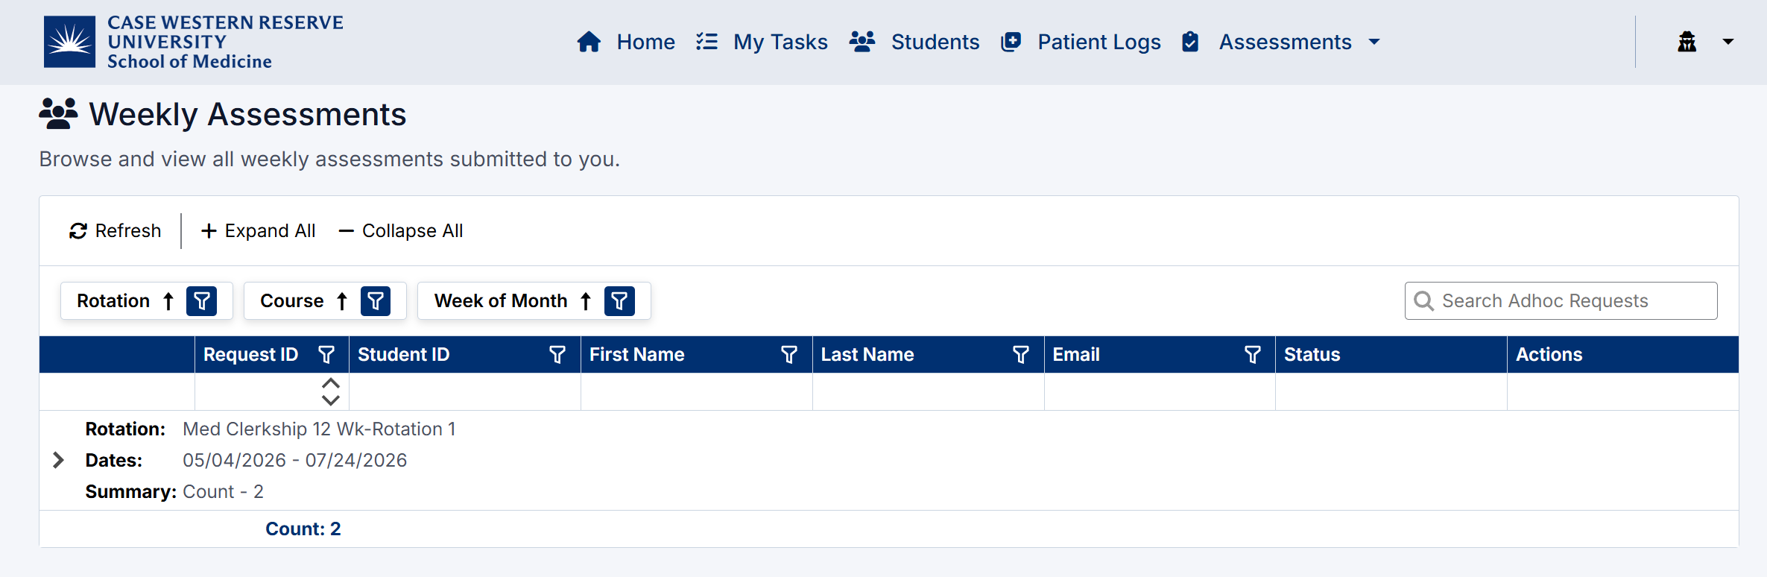The image size is (1767, 577).
Task: Open the Course filter icon
Action: pyautogui.click(x=376, y=301)
